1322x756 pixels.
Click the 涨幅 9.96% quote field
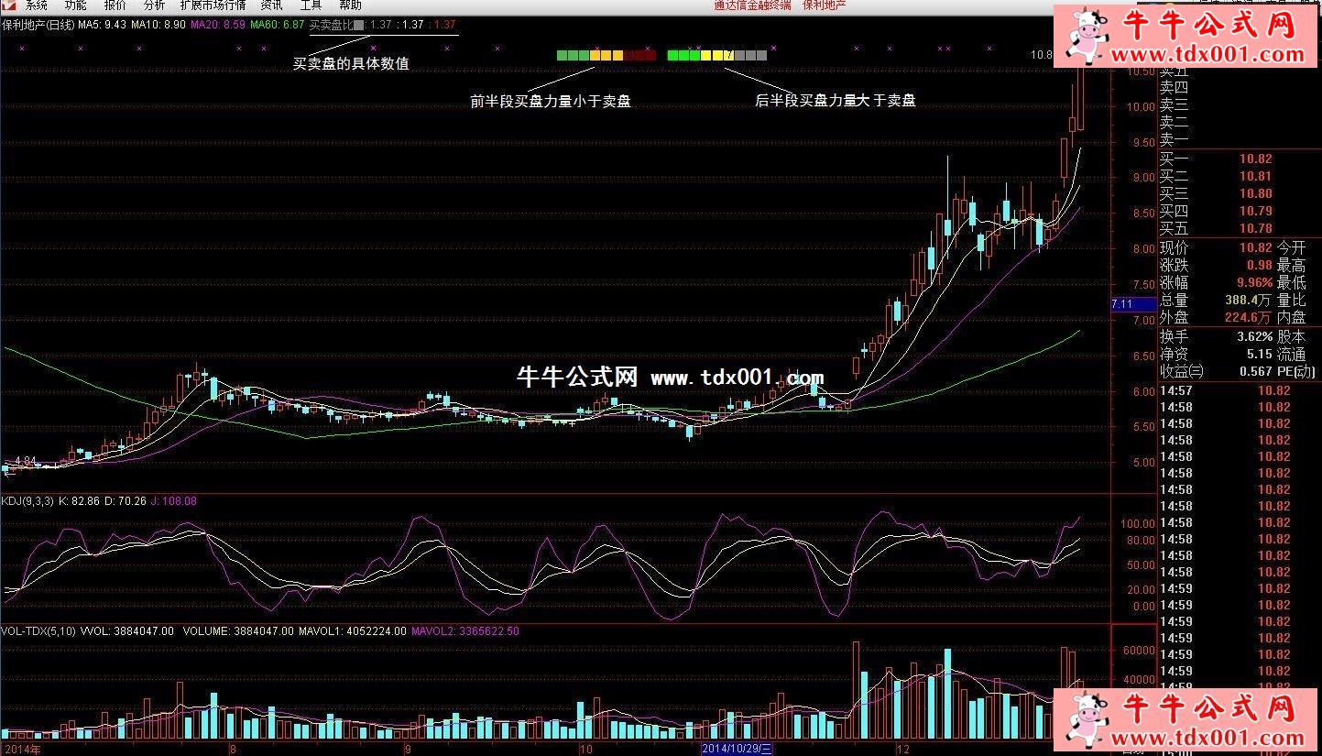tap(1217, 282)
